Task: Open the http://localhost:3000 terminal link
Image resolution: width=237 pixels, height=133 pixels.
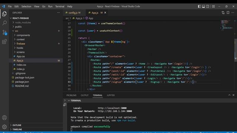Action: point(112,108)
